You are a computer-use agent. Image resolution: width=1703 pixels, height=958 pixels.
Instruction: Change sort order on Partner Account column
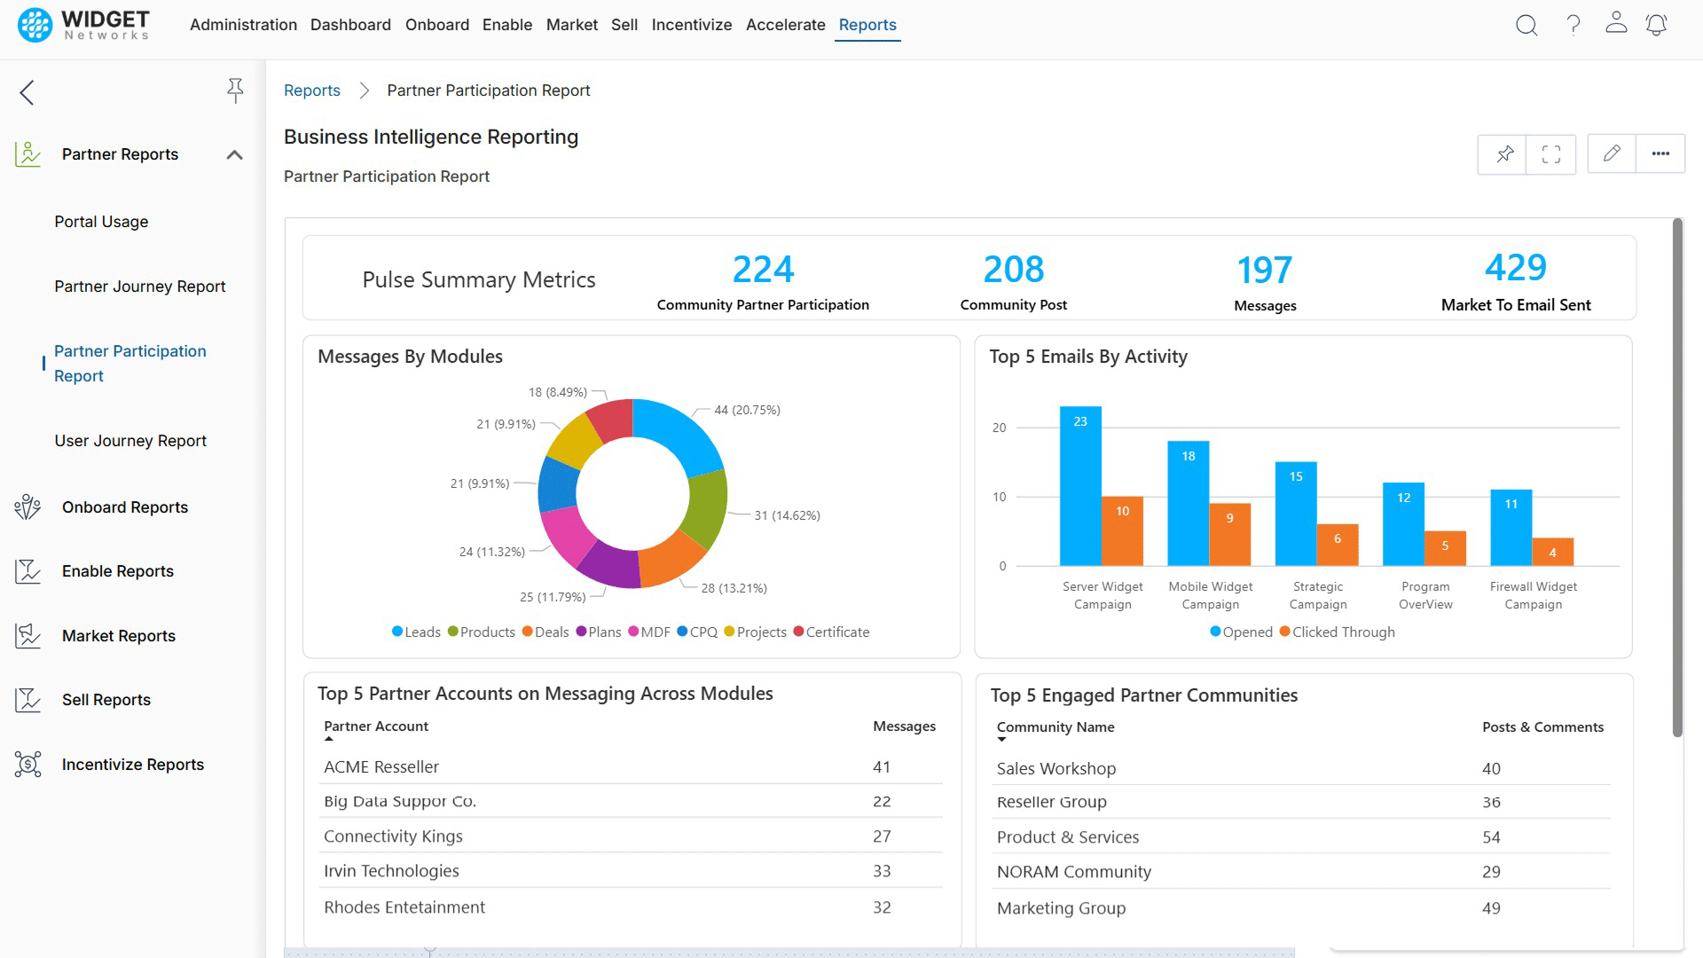click(x=375, y=726)
